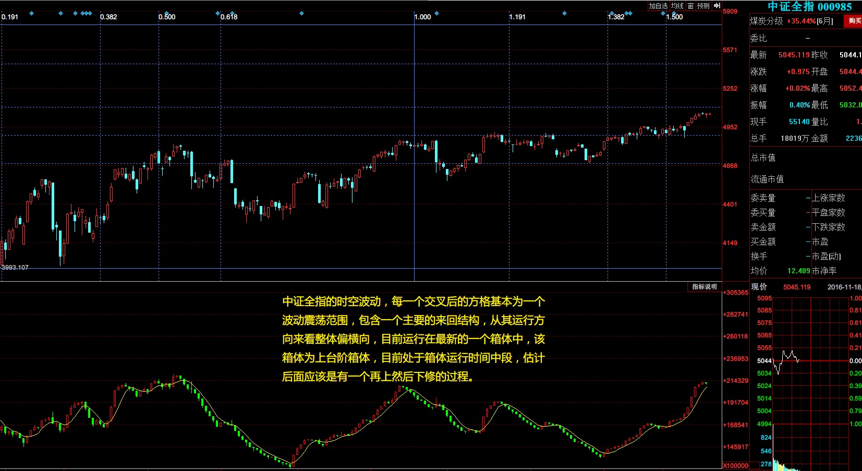Click the 涨幅 value +0.02%
This screenshot has width=862, height=471.
pyautogui.click(x=798, y=88)
